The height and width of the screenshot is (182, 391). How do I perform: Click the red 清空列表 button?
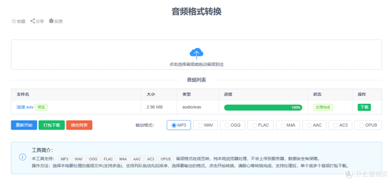[x=79, y=125]
